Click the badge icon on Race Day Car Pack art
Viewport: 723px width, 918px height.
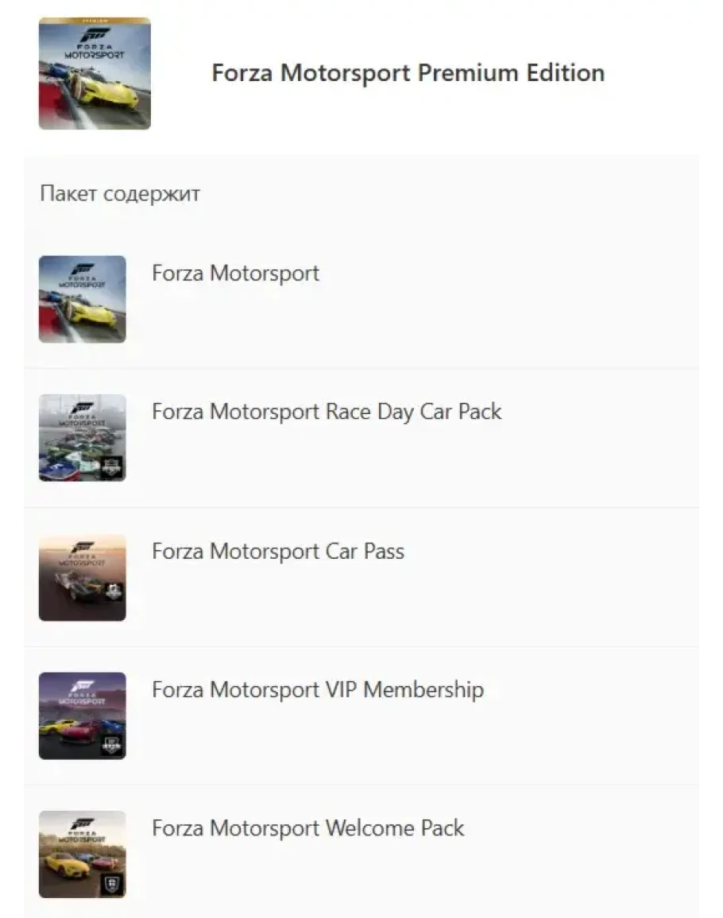(x=112, y=467)
